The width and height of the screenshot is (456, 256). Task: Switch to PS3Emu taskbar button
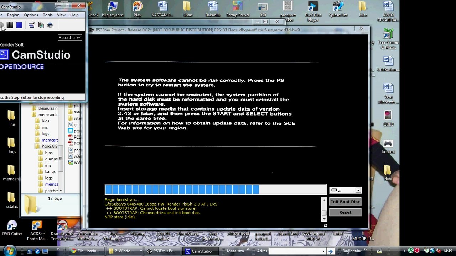163,251
